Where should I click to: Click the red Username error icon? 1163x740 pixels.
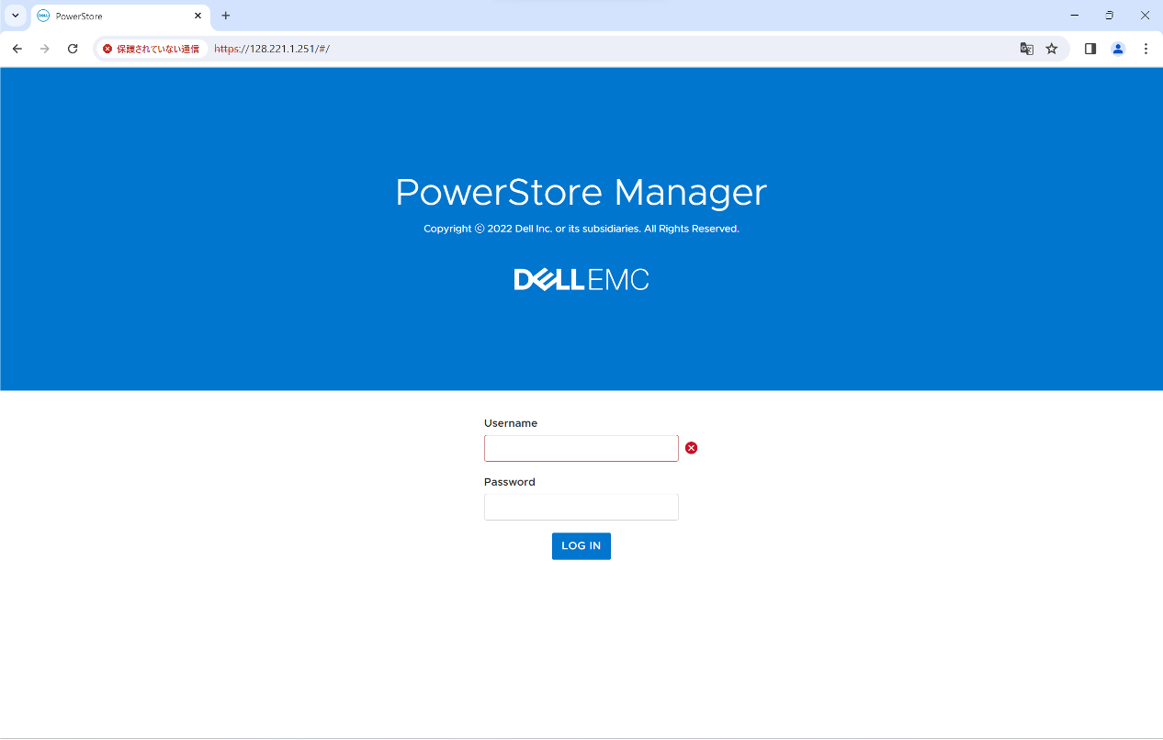pyautogui.click(x=692, y=448)
